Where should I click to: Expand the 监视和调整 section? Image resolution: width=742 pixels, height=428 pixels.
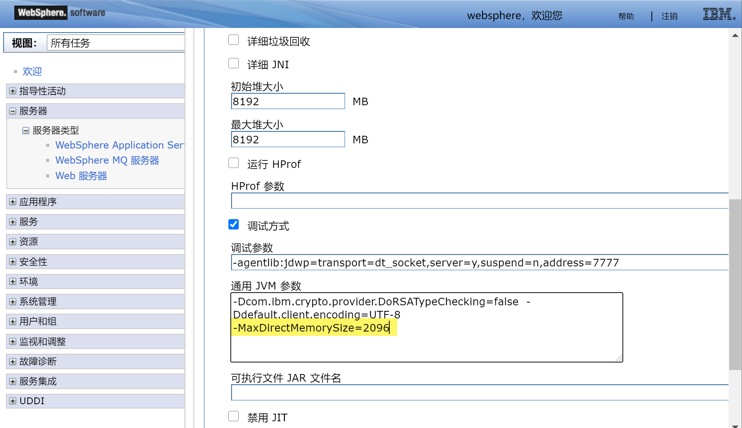tap(12, 341)
